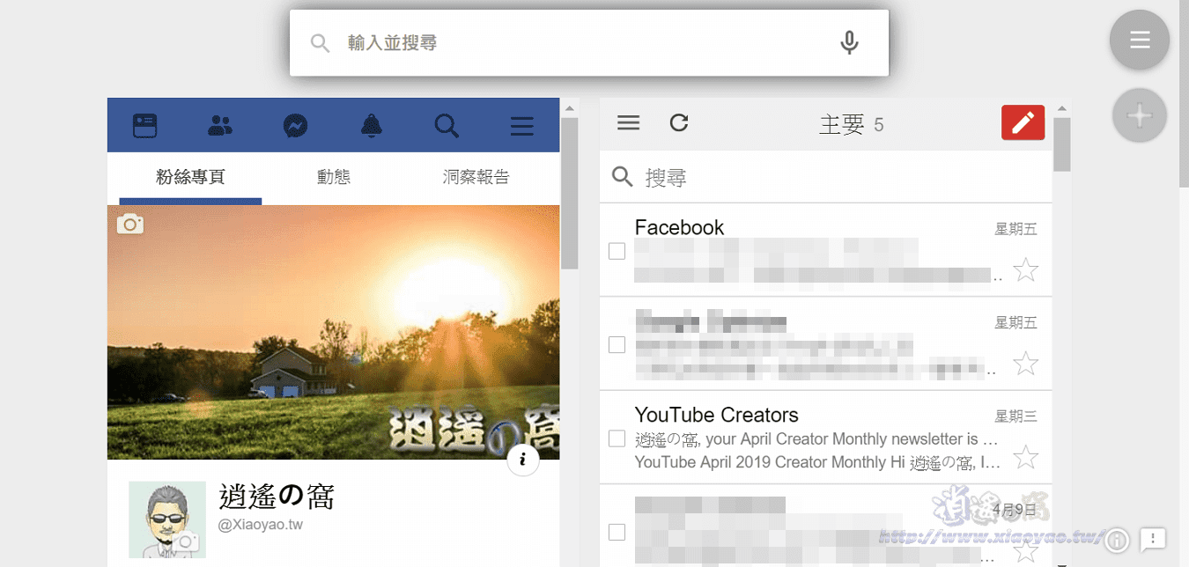Image resolution: width=1189 pixels, height=567 pixels.
Task: Open the Gmail hamburger menu
Action: (x=628, y=123)
